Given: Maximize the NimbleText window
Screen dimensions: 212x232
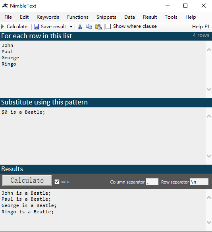Looking at the screenshot, I should tap(185, 6).
